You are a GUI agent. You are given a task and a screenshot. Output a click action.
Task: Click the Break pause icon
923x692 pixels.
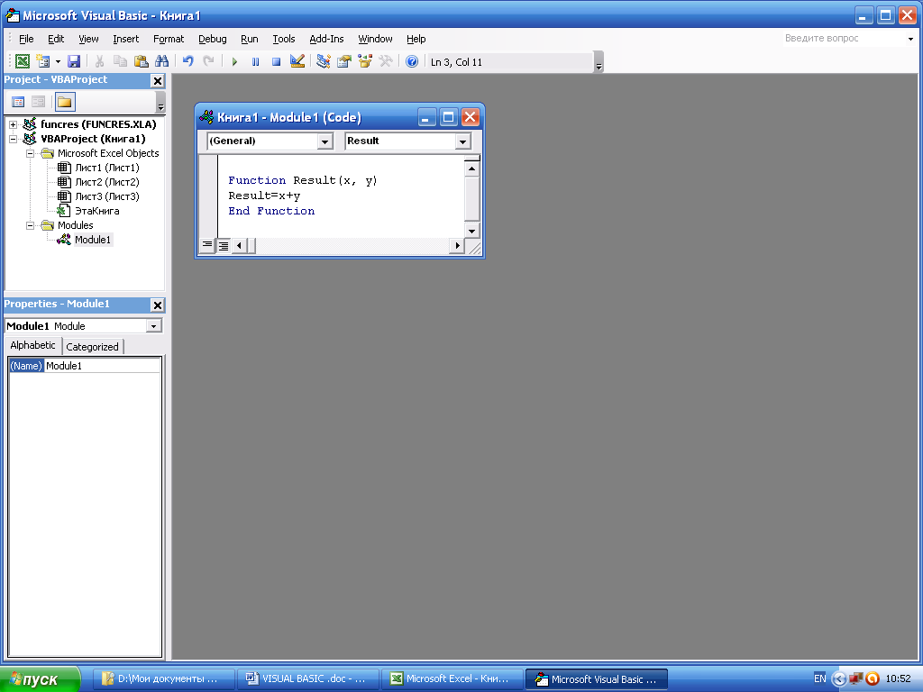[x=255, y=61]
